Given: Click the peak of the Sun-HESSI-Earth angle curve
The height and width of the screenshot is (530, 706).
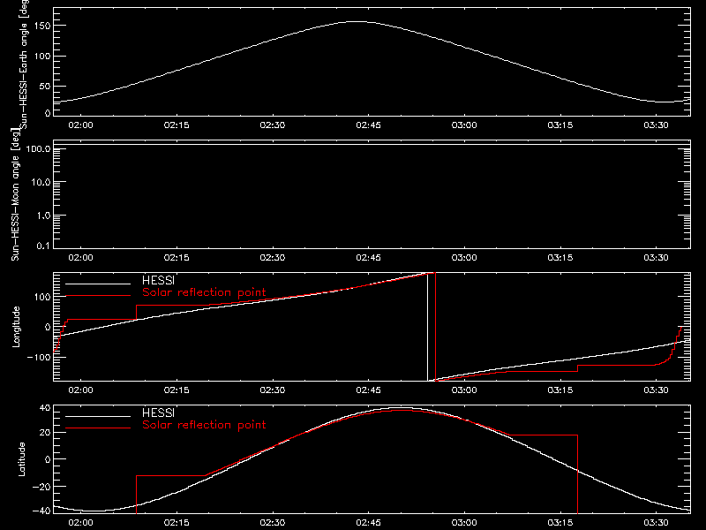Looking at the screenshot, I should tap(358, 21).
